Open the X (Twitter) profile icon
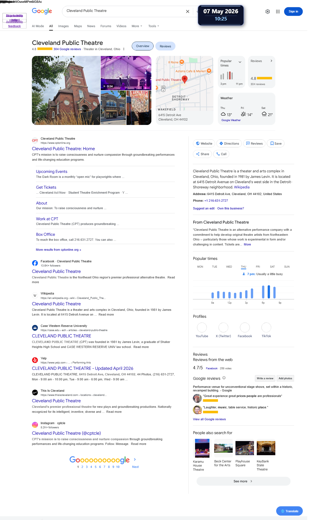311x520 pixels. click(223, 327)
